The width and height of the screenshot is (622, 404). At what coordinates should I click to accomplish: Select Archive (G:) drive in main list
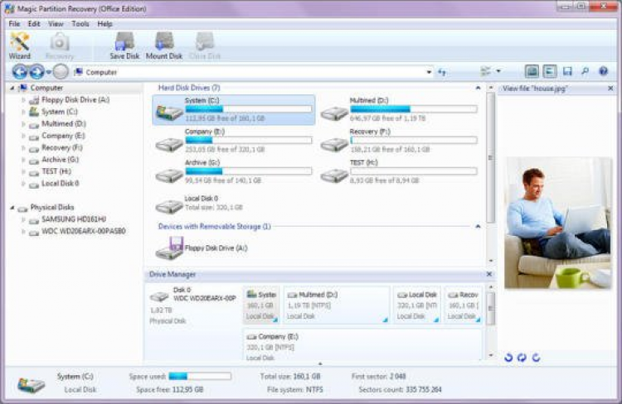234,171
